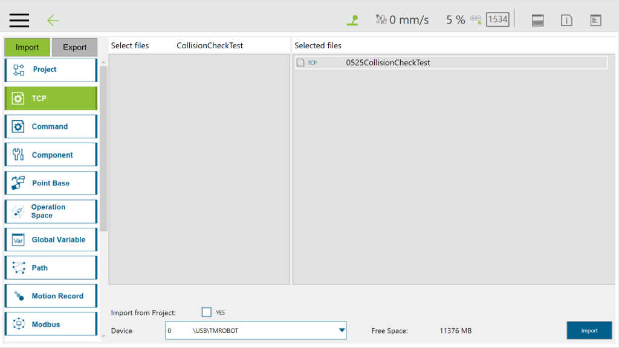The image size is (619, 348).
Task: Click the 1534 robot ID indicator
Action: (x=497, y=19)
